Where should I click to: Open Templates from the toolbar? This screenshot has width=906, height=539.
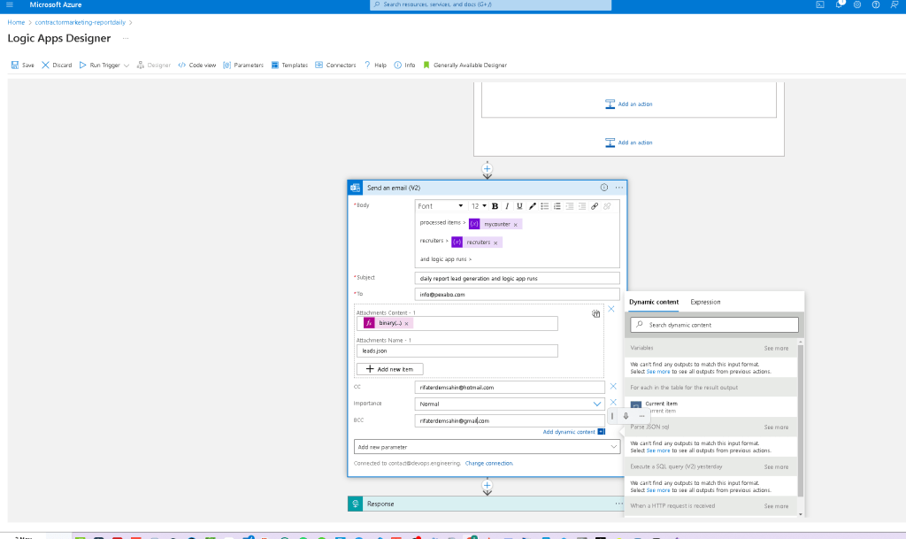(x=289, y=65)
